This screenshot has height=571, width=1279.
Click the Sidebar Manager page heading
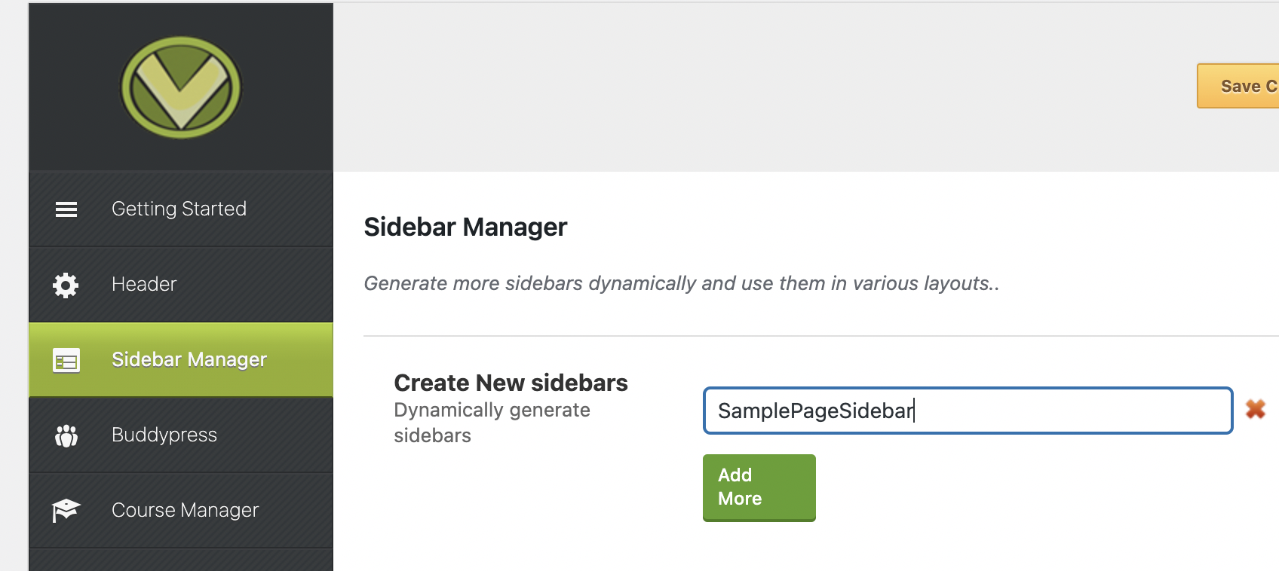tap(465, 227)
